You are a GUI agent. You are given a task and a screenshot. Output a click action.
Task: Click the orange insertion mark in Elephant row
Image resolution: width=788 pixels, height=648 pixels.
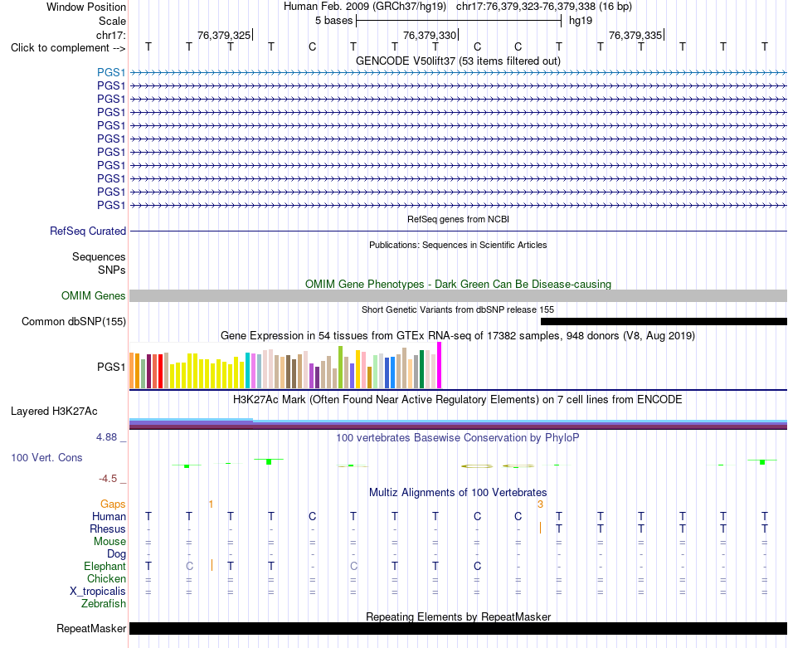[212, 565]
